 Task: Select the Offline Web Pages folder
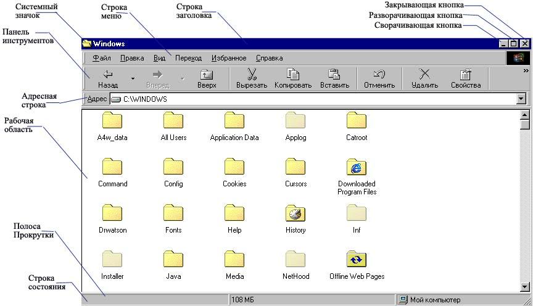357,260
